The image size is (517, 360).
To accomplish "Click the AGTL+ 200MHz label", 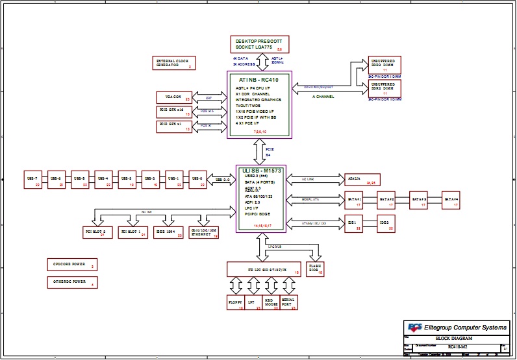I will tap(277, 60).
